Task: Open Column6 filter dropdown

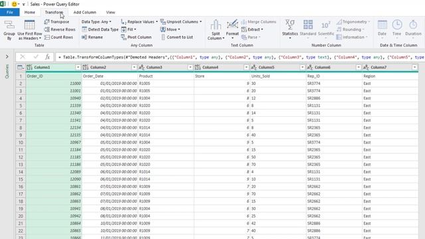Action: (x=359, y=67)
